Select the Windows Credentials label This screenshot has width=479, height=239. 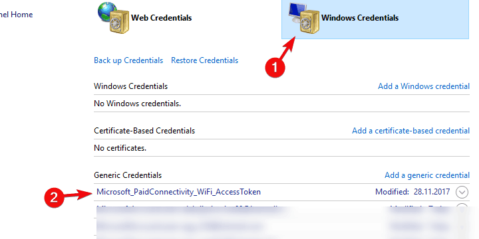point(360,18)
